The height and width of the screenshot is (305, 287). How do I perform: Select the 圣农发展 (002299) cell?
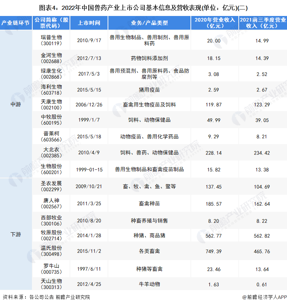tap(51, 186)
